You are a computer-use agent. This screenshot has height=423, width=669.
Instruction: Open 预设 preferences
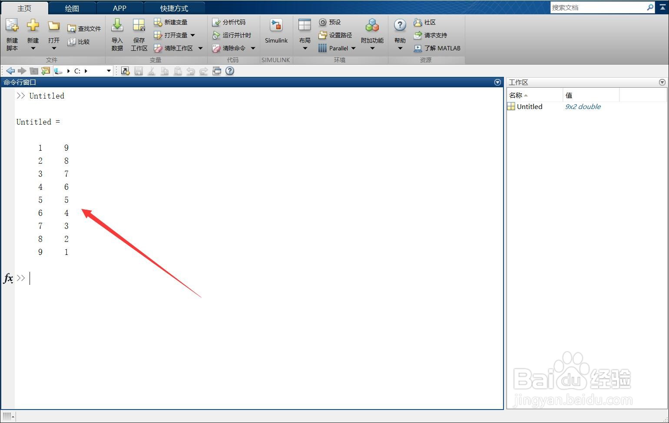[x=330, y=22]
